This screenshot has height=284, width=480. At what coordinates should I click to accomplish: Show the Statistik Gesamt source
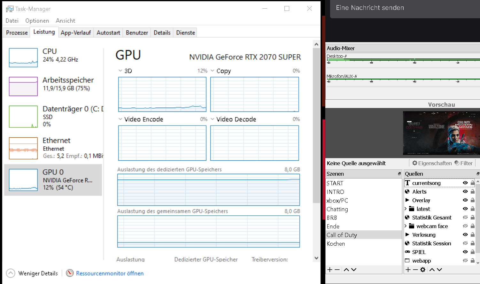point(465,218)
